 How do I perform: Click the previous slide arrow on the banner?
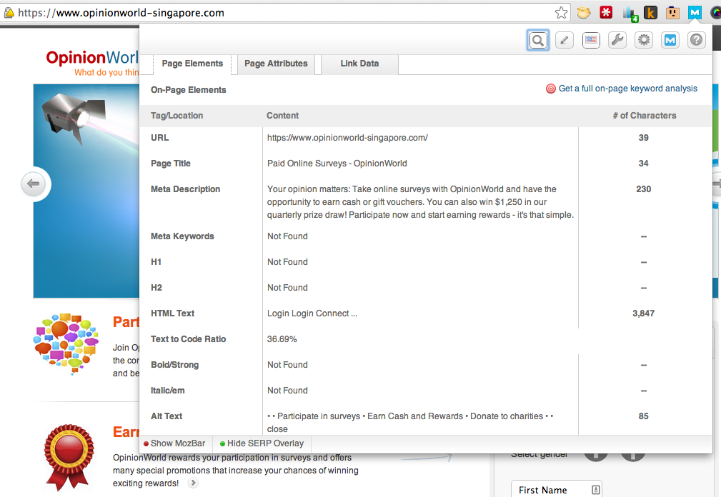(34, 184)
